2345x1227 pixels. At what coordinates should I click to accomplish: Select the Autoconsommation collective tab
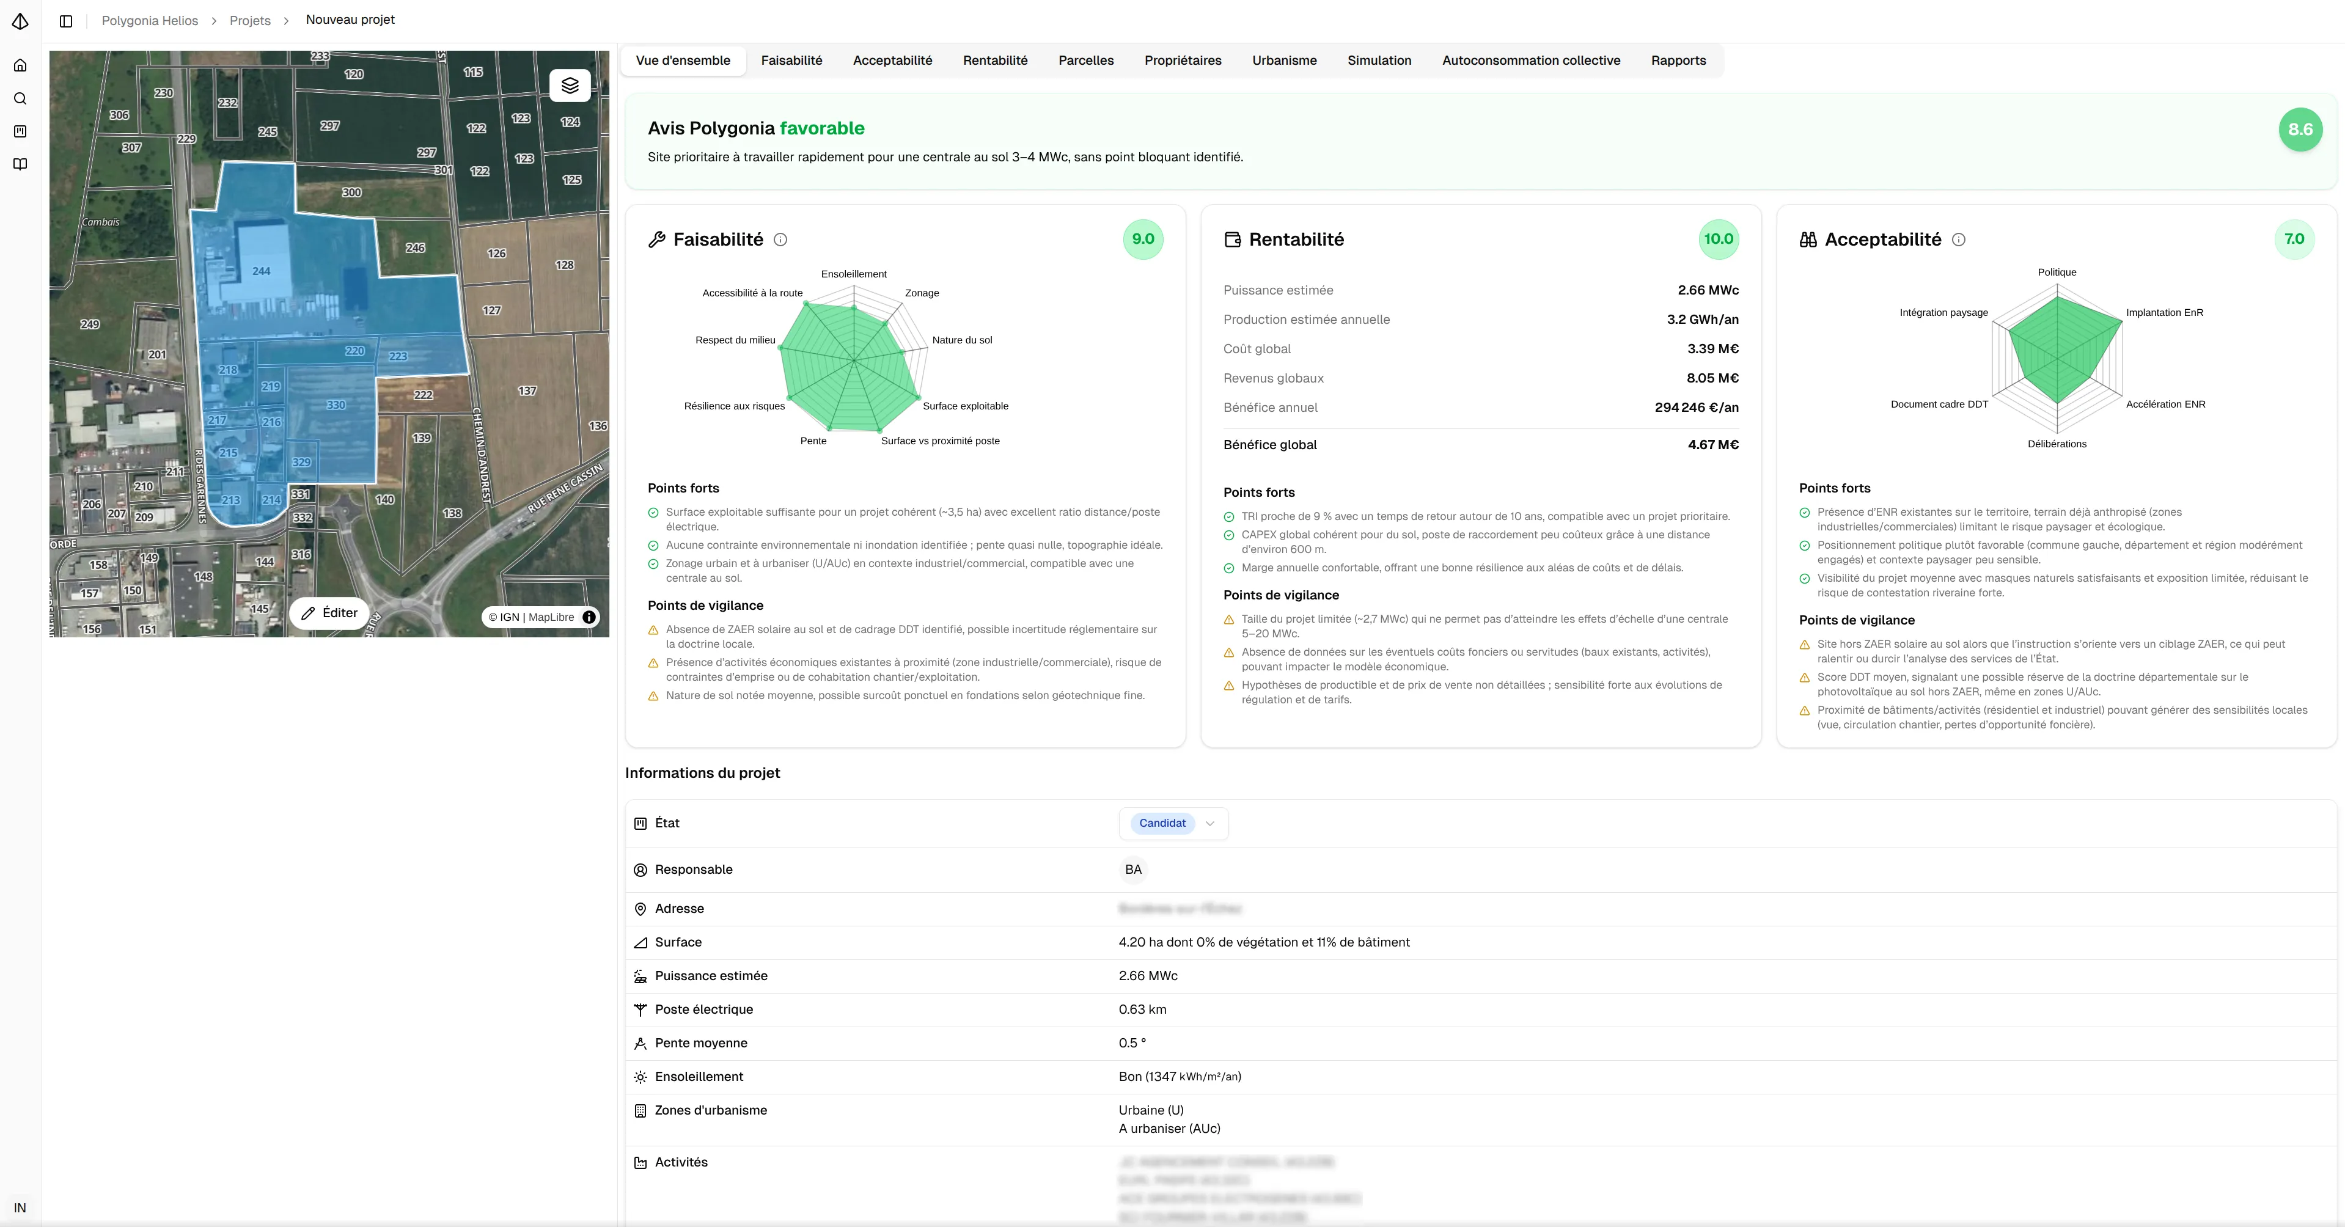point(1531,61)
